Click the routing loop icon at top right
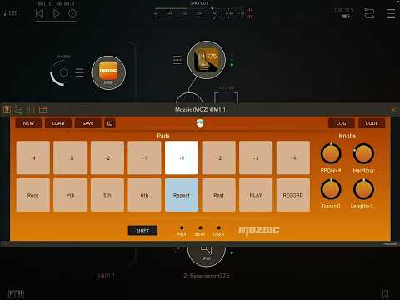 click(x=369, y=13)
